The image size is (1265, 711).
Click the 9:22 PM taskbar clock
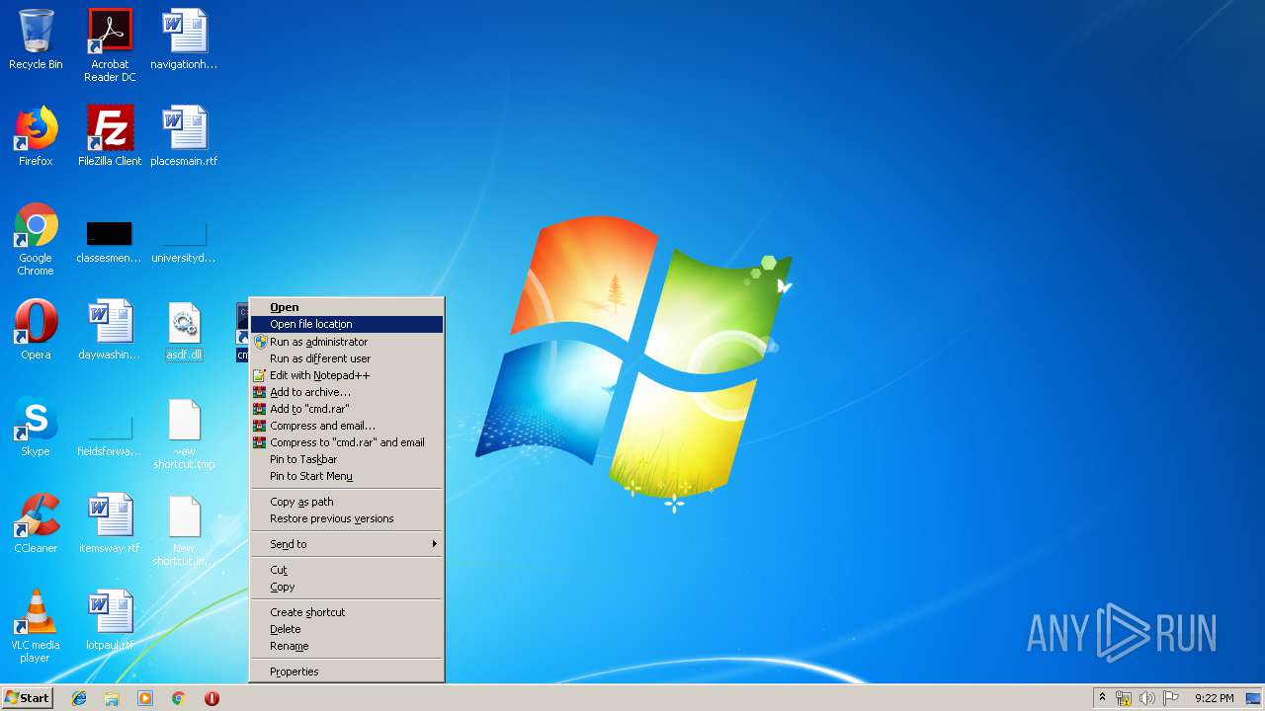1214,698
